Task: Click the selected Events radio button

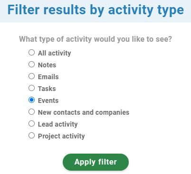Action: tap(31, 100)
